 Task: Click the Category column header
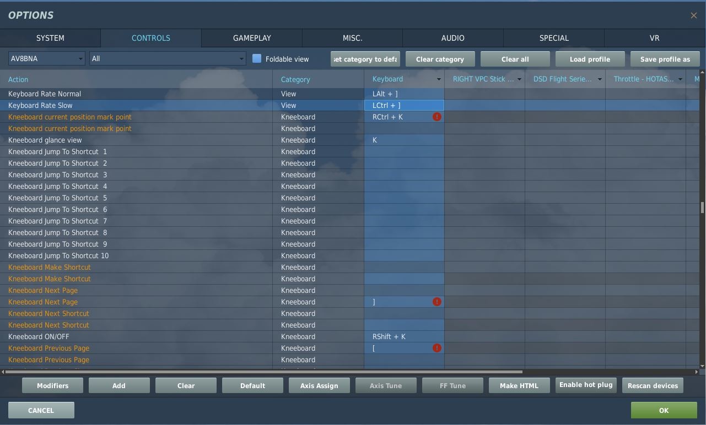tap(318, 79)
